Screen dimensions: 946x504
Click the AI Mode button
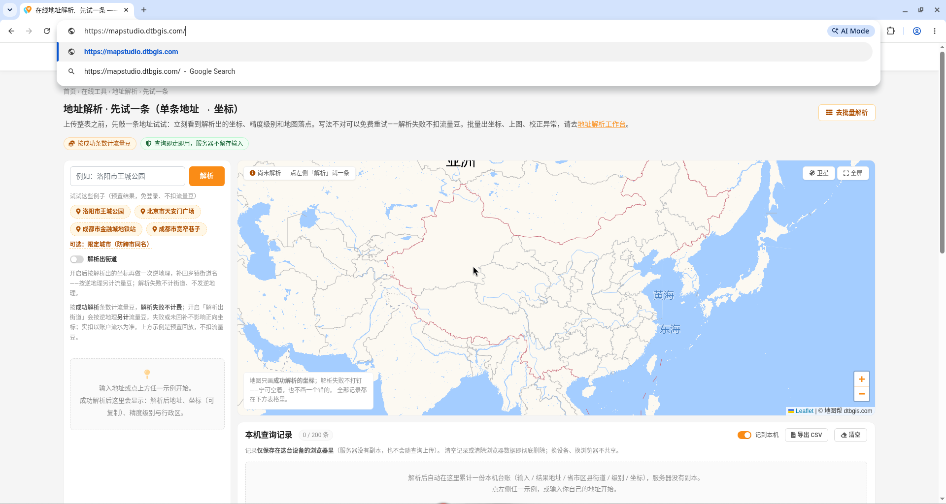[x=850, y=31]
